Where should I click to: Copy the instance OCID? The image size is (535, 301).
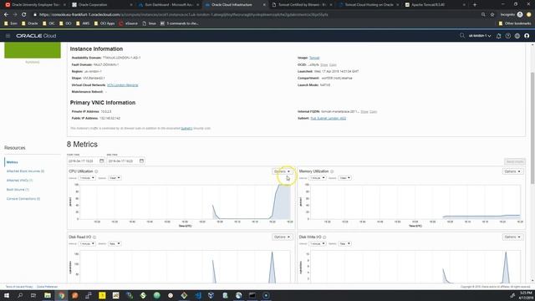click(333, 64)
